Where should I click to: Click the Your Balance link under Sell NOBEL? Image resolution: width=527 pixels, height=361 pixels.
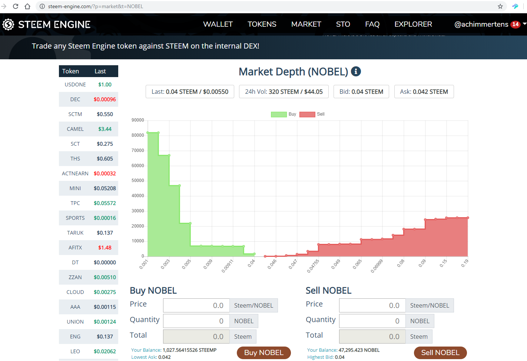tap(322, 350)
